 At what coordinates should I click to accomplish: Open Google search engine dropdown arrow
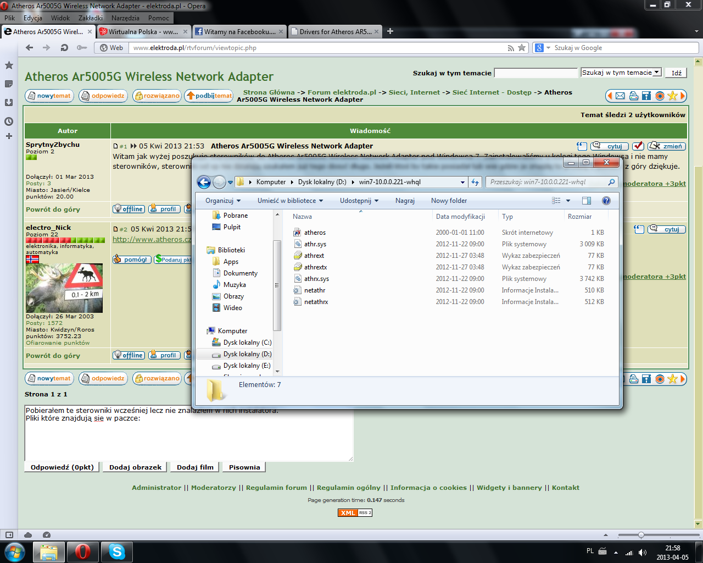point(548,48)
